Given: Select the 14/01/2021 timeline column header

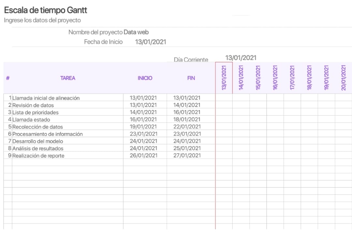Looking at the screenshot, I should tap(241, 78).
